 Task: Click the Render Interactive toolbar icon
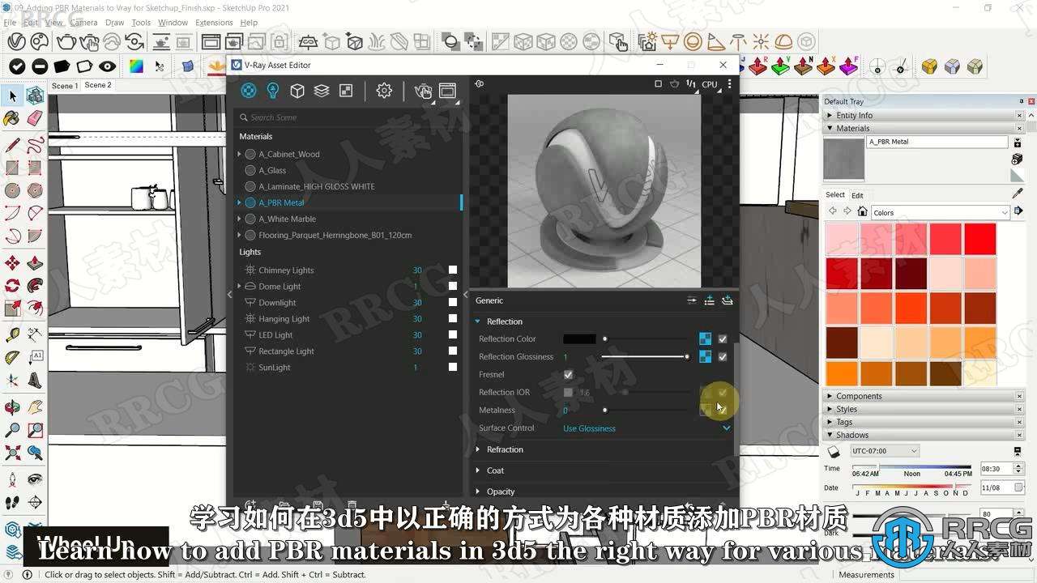click(x=89, y=41)
